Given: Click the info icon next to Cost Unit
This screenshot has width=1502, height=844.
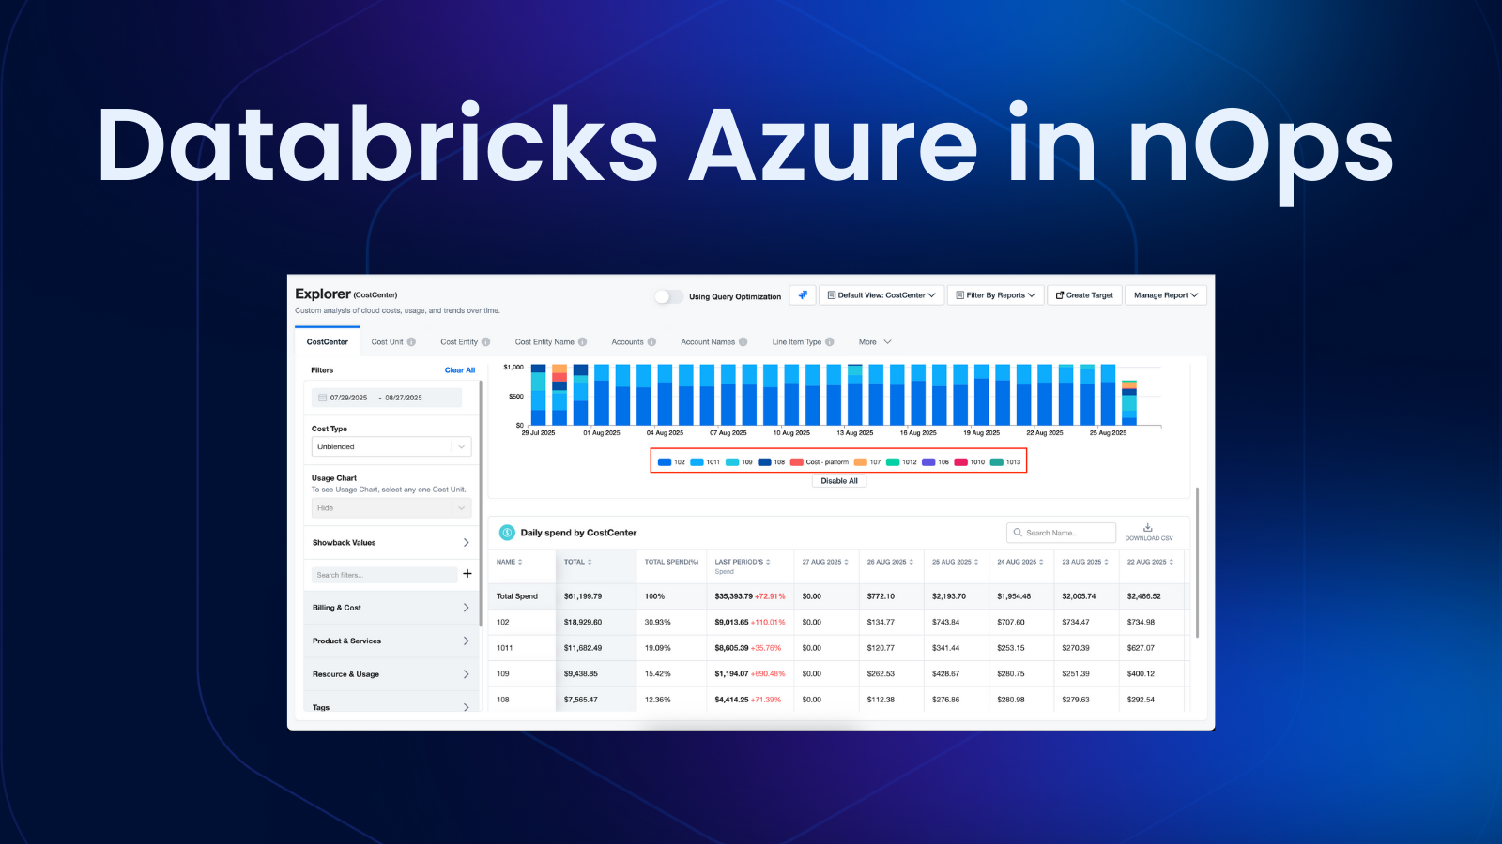Looking at the screenshot, I should click(x=412, y=341).
